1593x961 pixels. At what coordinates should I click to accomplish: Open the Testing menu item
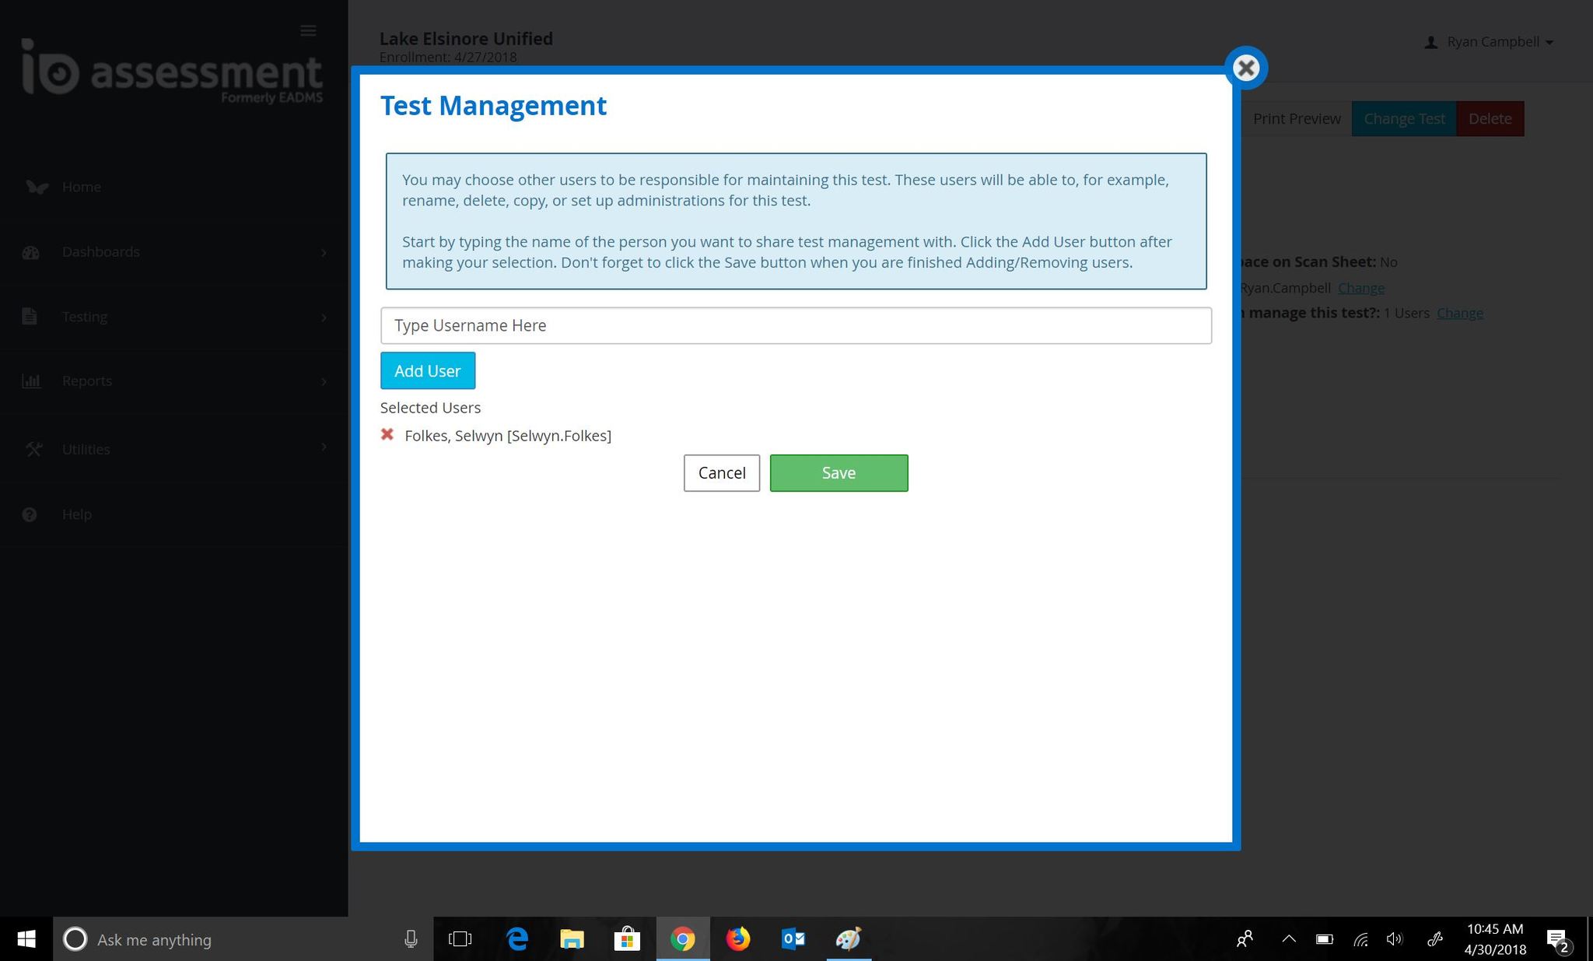pyautogui.click(x=85, y=317)
